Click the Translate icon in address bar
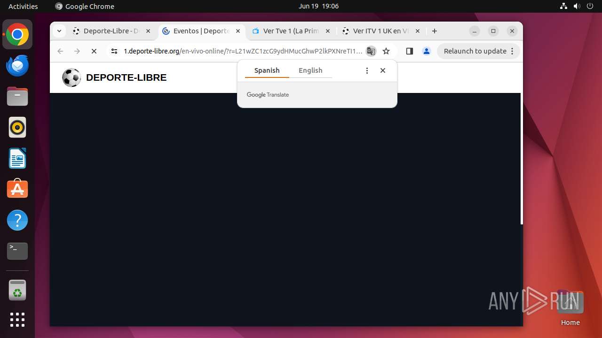The width and height of the screenshot is (602, 338). click(x=371, y=51)
